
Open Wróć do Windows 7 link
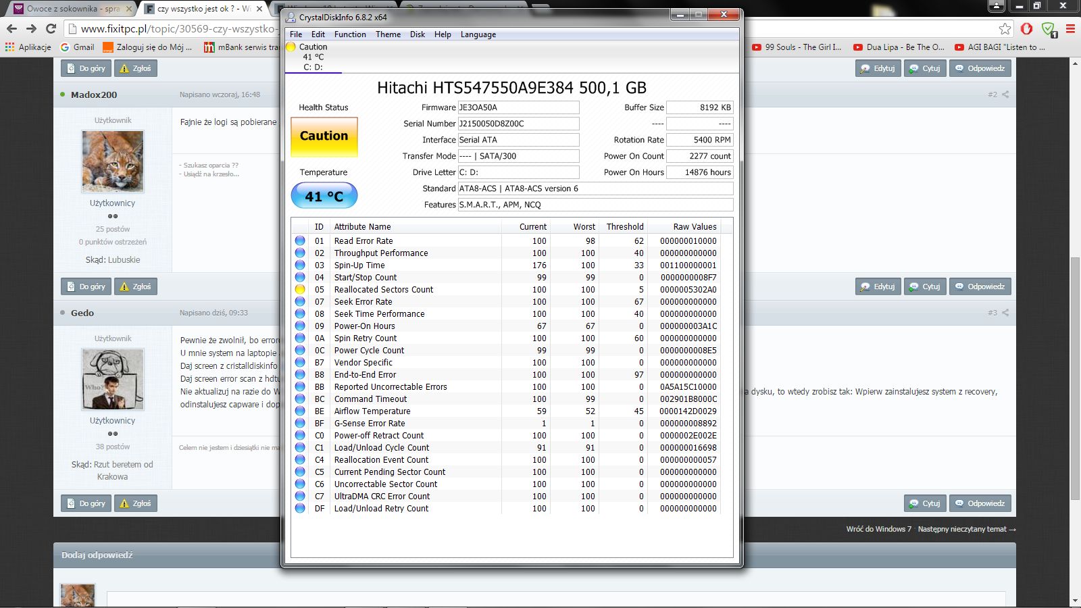[x=879, y=529]
